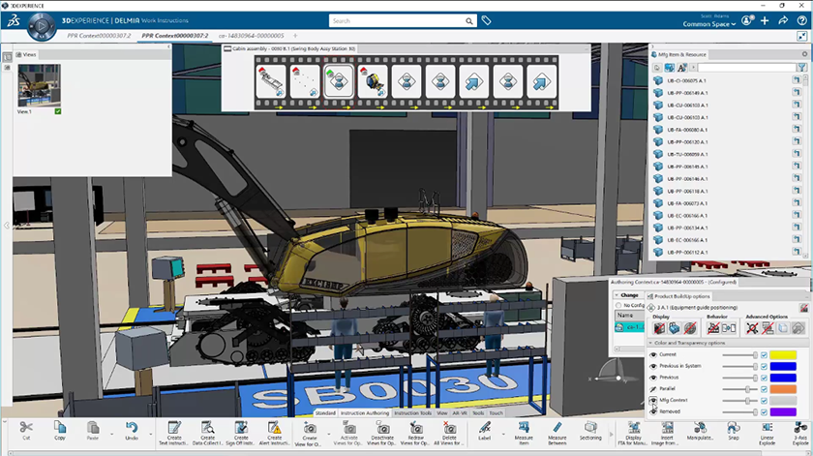Open the Sectioning tool

[x=590, y=431]
